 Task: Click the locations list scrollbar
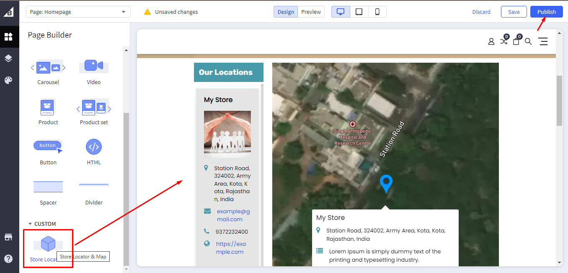[x=262, y=175]
